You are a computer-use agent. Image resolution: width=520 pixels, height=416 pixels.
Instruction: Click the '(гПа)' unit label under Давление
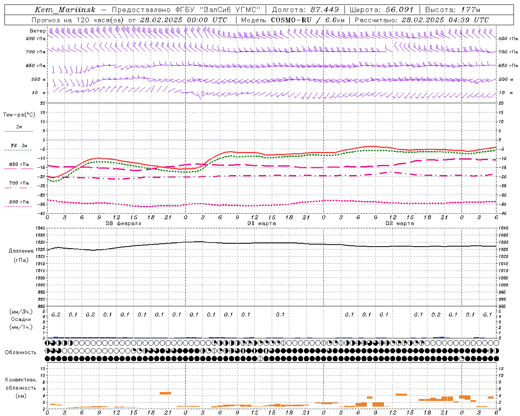pyautogui.click(x=21, y=260)
